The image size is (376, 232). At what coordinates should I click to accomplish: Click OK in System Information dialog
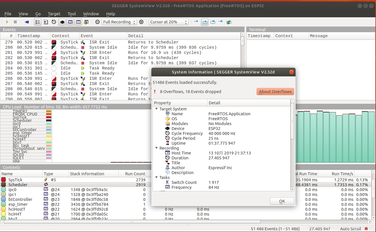[x=282, y=201]
